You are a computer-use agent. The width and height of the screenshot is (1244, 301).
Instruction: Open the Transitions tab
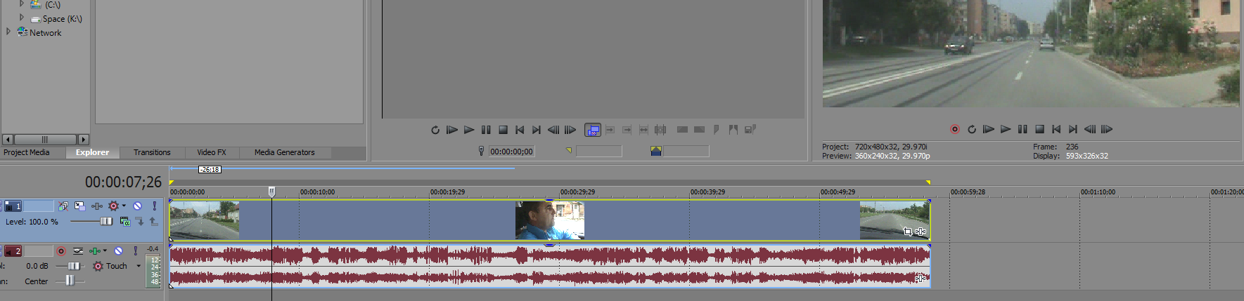152,152
